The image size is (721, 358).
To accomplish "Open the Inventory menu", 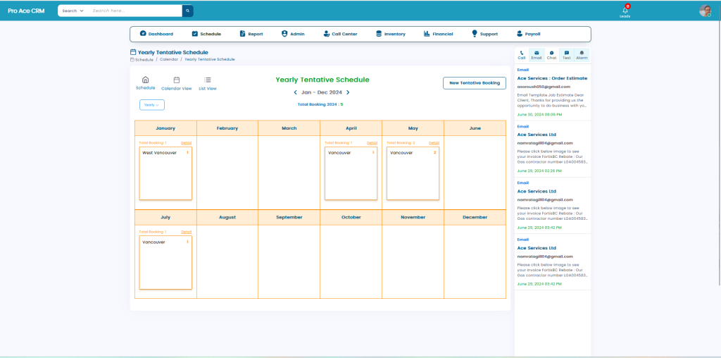I will pos(390,34).
